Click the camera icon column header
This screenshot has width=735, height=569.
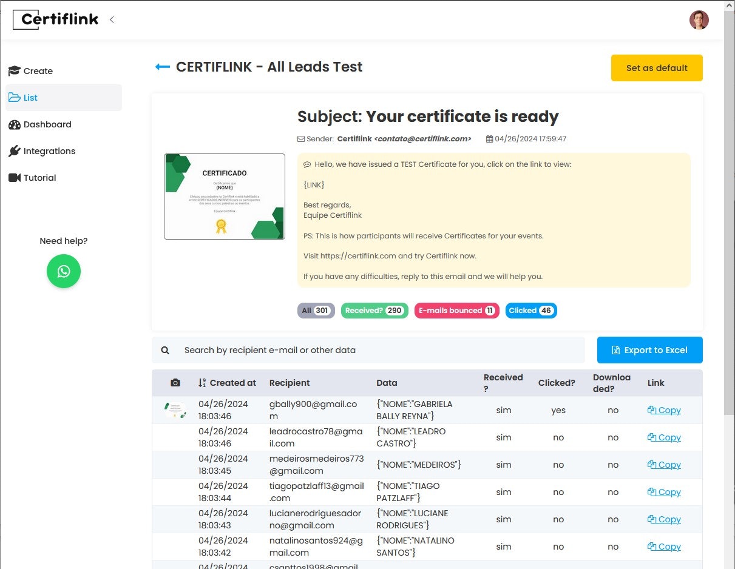175,383
